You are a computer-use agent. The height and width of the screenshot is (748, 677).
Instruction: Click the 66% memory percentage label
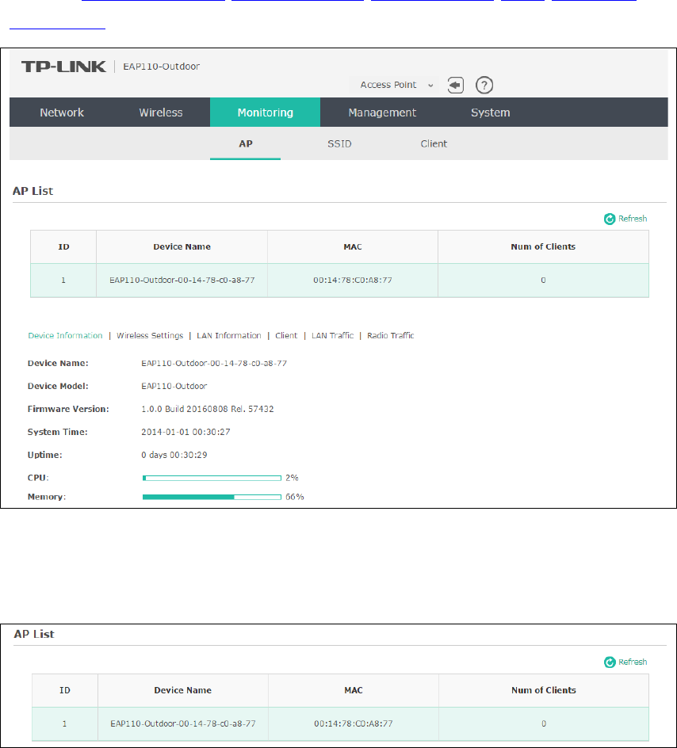pyautogui.click(x=294, y=497)
